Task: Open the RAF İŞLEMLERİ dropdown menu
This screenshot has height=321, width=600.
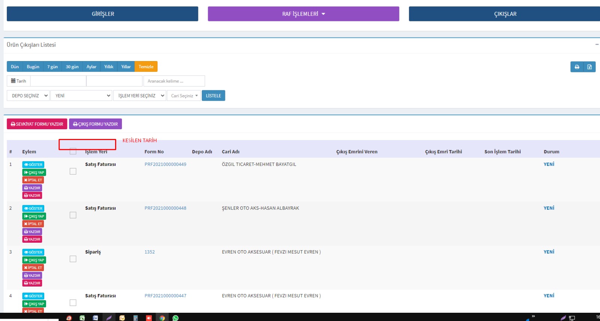Action: (303, 14)
